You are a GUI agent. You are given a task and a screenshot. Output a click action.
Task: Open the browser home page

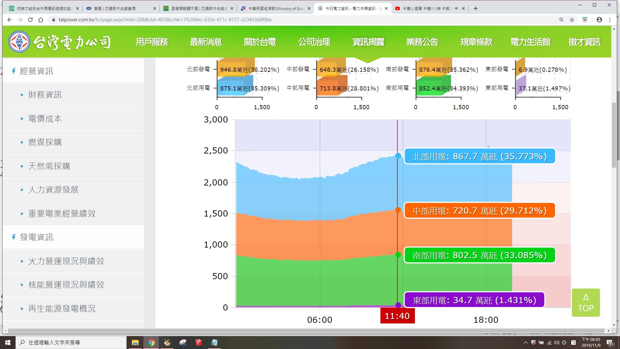click(41, 20)
